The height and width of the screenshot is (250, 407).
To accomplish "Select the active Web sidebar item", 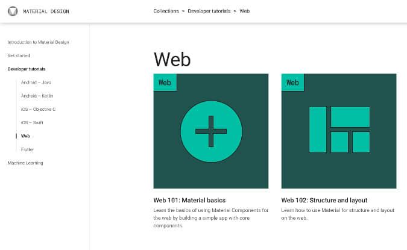I will (25, 136).
